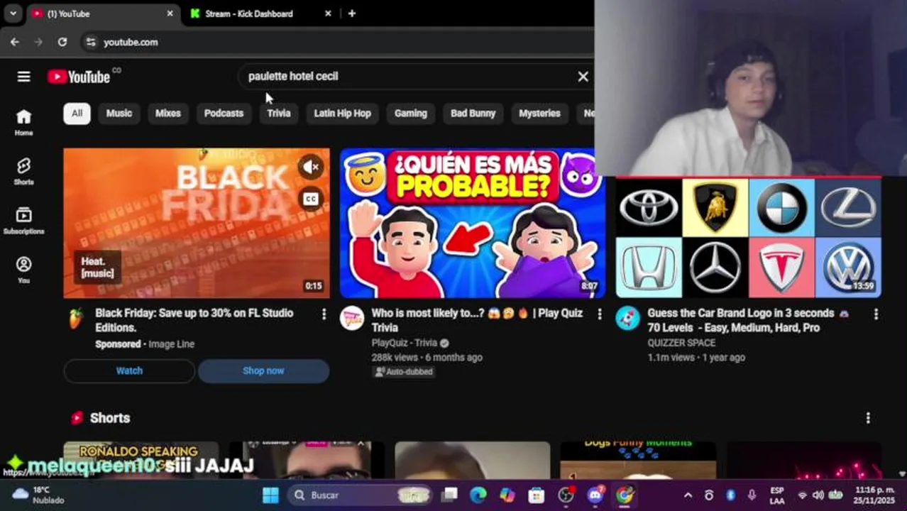
Task: Go to Home in the sidebar
Action: pyautogui.click(x=23, y=122)
